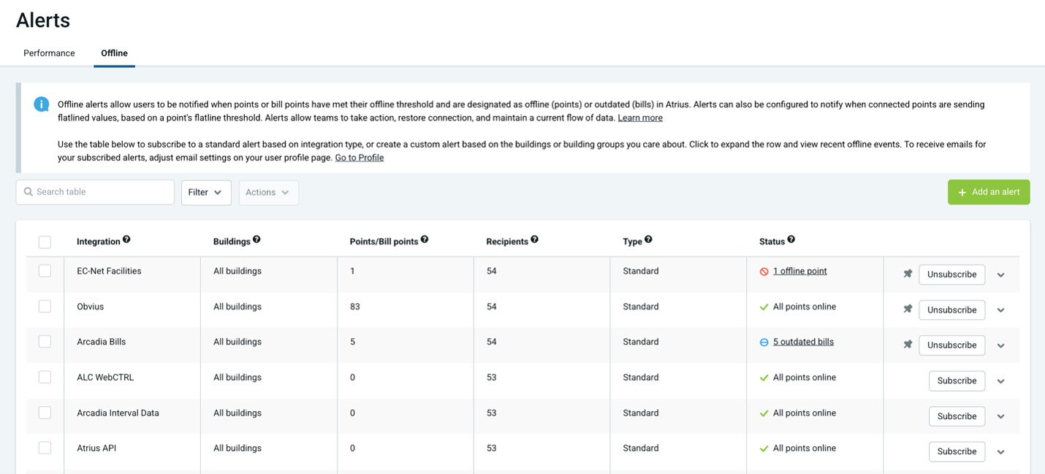Expand the Atrius API row chevron
1045x474 pixels.
pyautogui.click(x=1001, y=452)
